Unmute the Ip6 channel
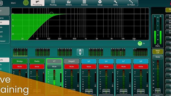This screenshot has width=171, height=96. tap(106, 67)
